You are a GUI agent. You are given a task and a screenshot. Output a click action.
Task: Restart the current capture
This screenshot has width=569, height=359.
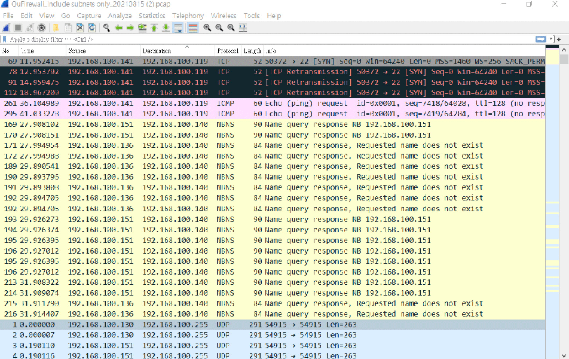30,28
